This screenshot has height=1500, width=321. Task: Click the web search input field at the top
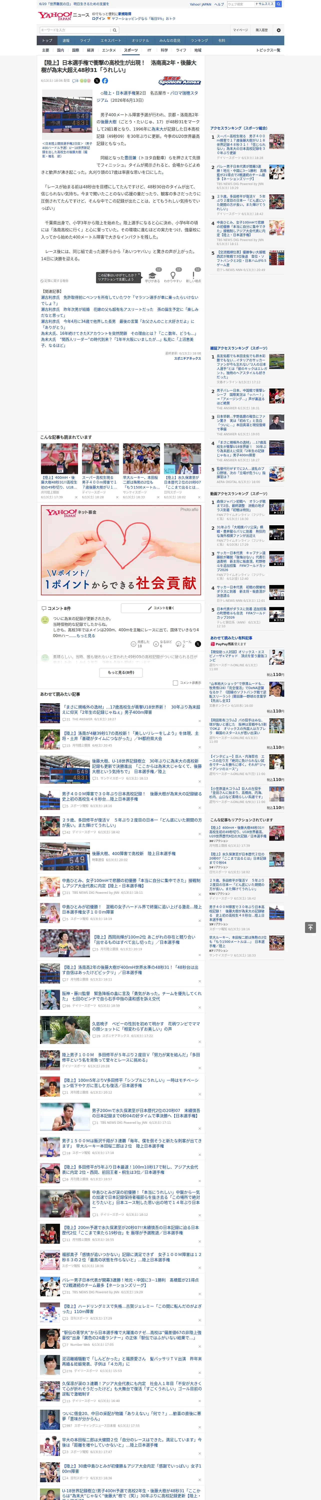(240, 4)
